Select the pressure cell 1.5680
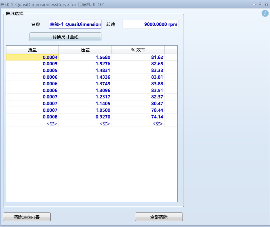270x227 pixels. coord(85,57)
